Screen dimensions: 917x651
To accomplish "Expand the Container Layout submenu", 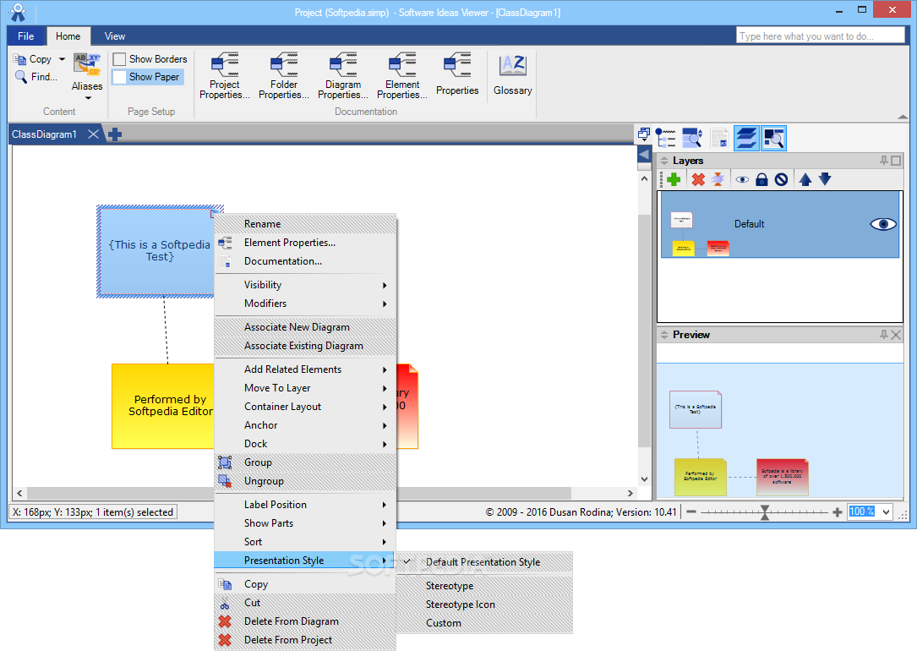I will (x=305, y=407).
